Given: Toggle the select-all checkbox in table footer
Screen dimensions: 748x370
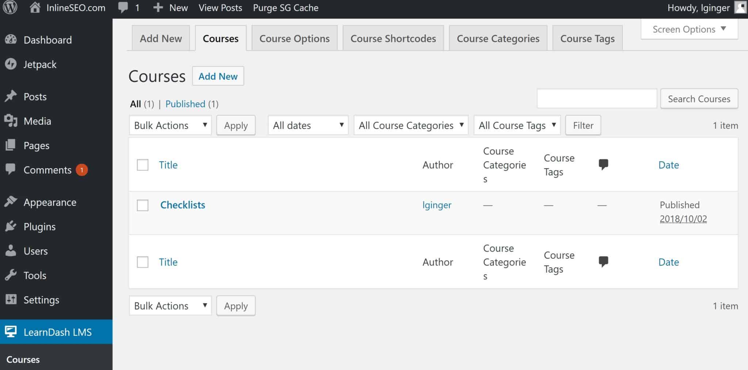Looking at the screenshot, I should coord(142,262).
